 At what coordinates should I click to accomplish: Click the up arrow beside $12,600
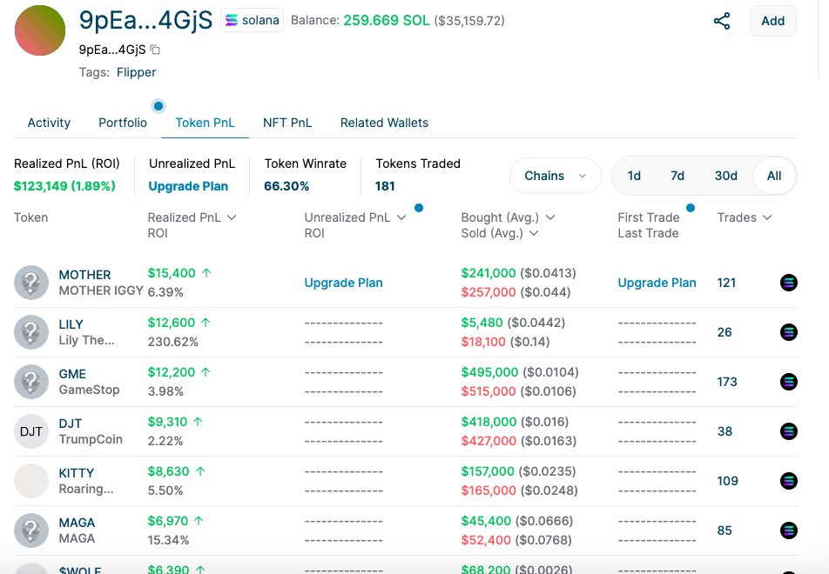206,323
